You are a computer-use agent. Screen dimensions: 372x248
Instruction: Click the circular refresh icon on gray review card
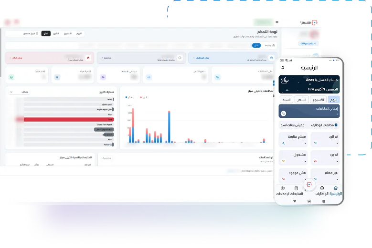(180, 58)
